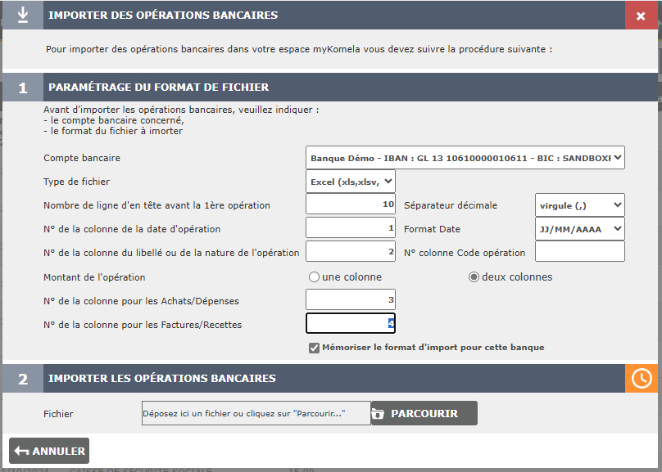662x472 pixels.
Task: Focus the header line count field
Action: [x=351, y=205]
